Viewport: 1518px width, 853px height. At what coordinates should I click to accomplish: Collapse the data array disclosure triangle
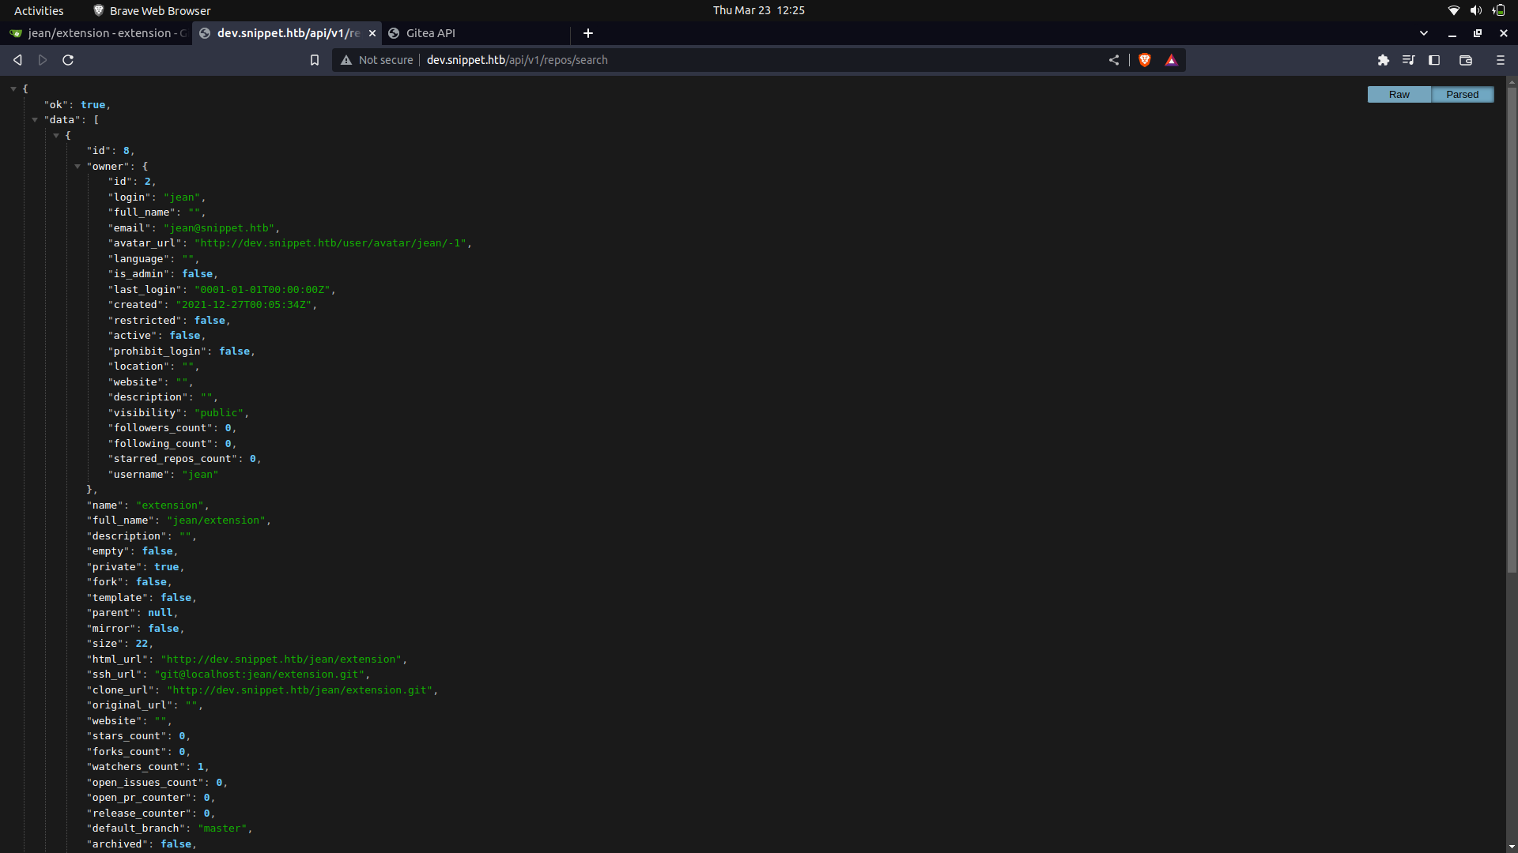click(35, 119)
